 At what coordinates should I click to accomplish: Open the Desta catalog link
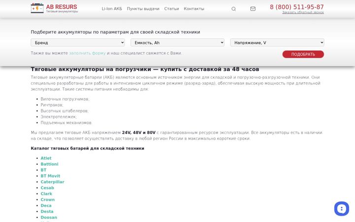click(x=47, y=211)
